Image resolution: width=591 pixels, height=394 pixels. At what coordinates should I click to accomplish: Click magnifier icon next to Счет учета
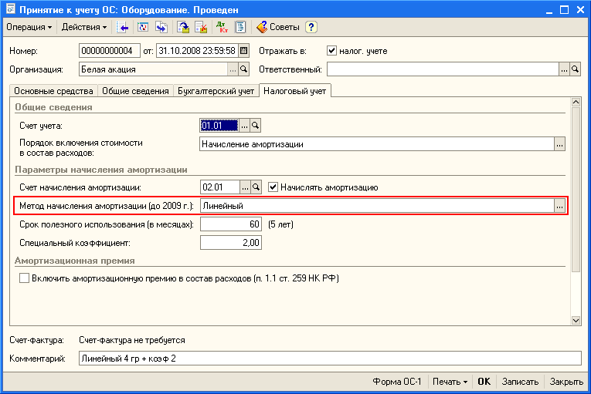(x=255, y=126)
